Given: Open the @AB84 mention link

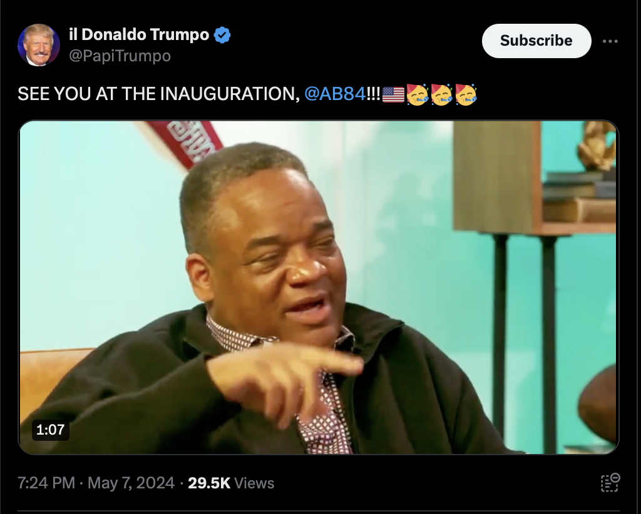Looking at the screenshot, I should pyautogui.click(x=336, y=94).
